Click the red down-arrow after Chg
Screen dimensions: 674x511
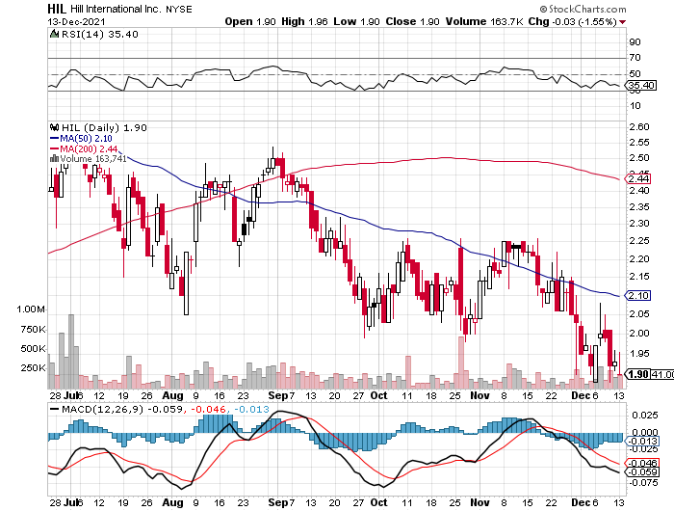(x=622, y=22)
